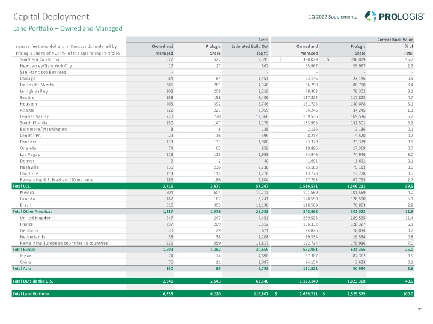
Task: Select the 'San Francisco Bay Area' row label
Action: coord(43,72)
